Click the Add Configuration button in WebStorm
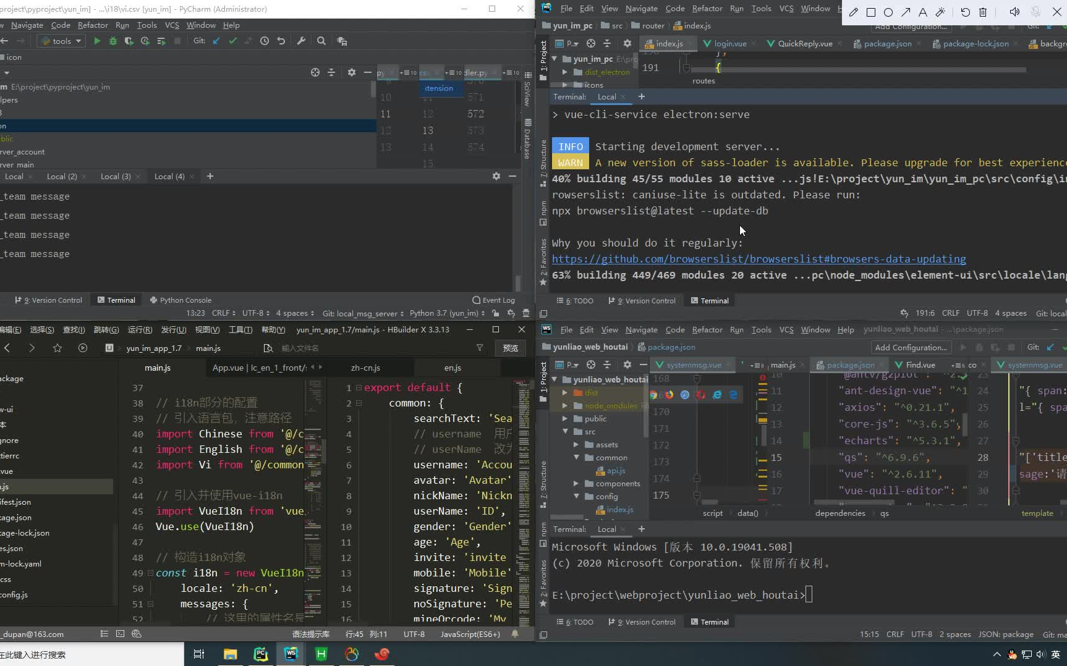 tap(910, 347)
